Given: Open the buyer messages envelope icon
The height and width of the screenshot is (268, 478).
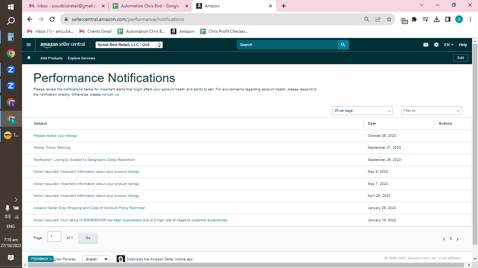Looking at the screenshot, I should [426, 45].
